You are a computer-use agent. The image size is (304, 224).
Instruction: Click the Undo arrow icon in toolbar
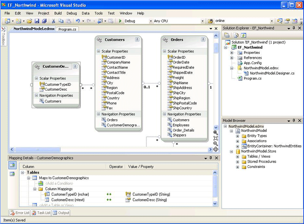78,21
